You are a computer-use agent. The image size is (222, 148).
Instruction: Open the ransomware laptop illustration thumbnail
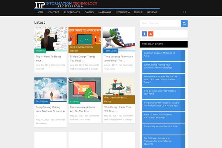coord(85,88)
